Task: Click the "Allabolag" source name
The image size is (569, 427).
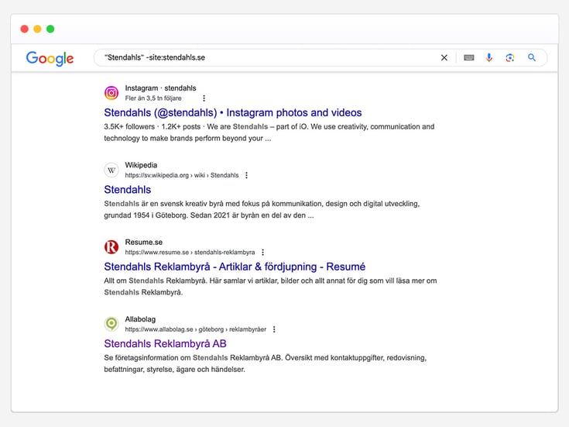Action: 140,319
